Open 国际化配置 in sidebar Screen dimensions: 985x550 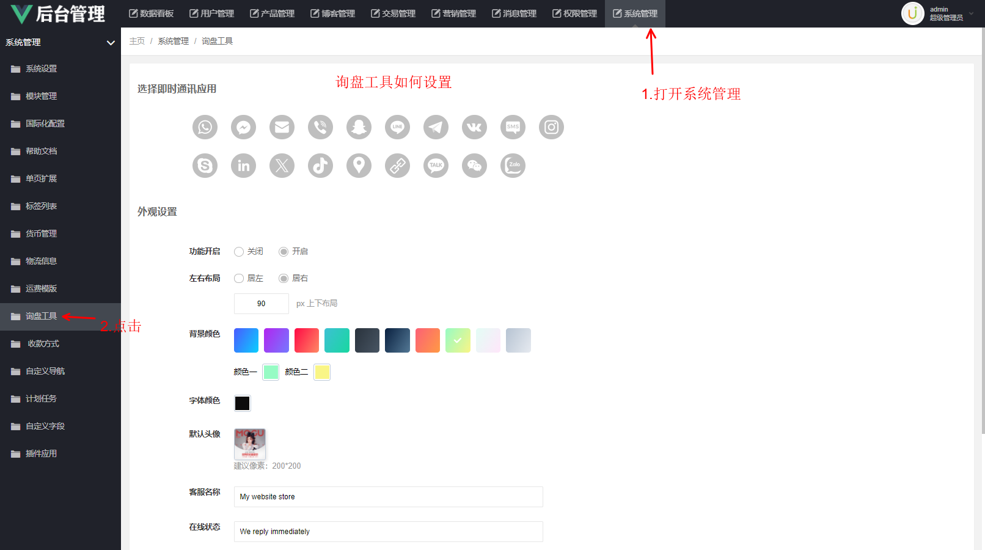(x=60, y=124)
